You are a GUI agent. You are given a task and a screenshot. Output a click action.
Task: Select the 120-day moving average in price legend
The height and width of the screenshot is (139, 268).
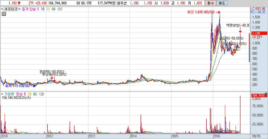(x=60, y=9)
